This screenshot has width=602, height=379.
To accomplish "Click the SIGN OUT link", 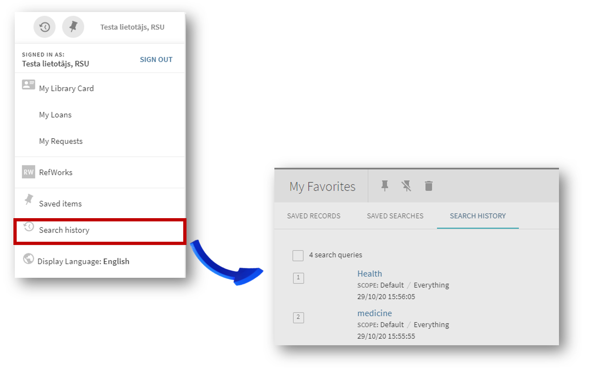I will [156, 60].
